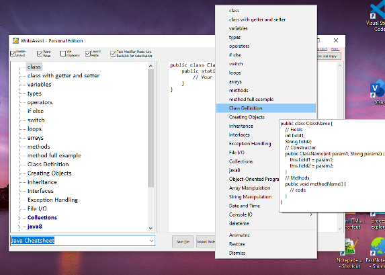Choose 'method full example' in popup menu

pyautogui.click(x=266, y=100)
